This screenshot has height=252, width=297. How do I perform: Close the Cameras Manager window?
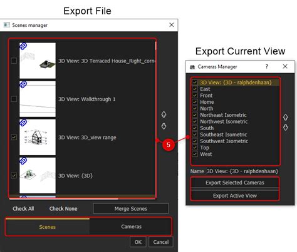click(x=285, y=66)
